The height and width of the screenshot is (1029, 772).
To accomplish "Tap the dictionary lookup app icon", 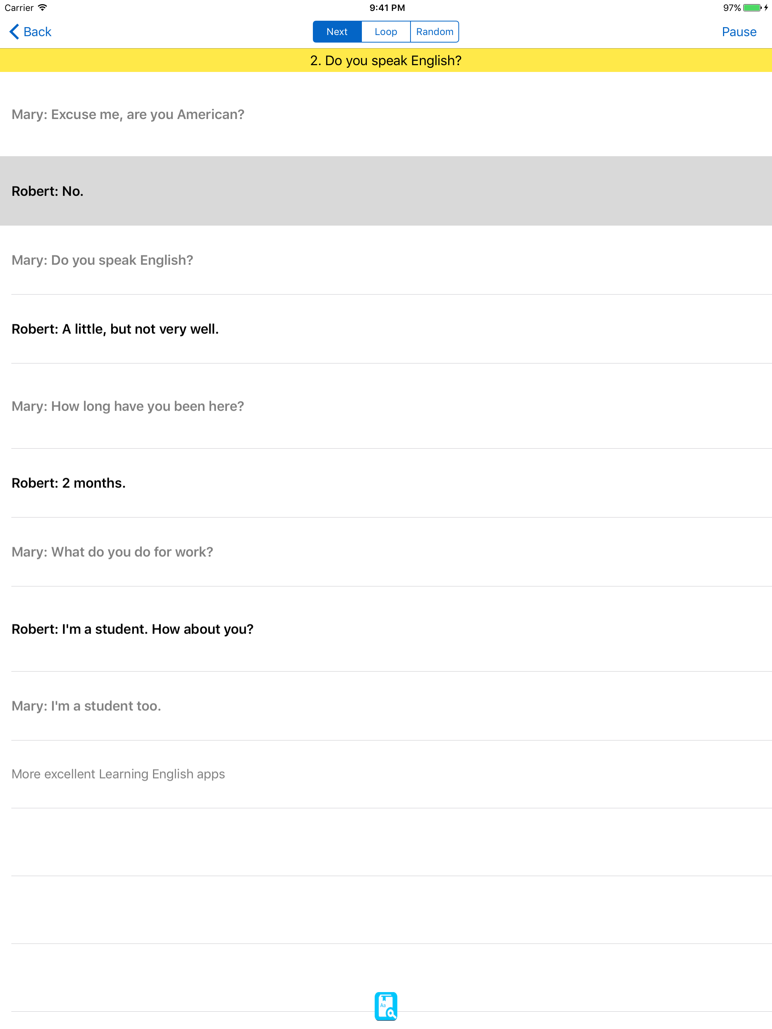I will pyautogui.click(x=386, y=1005).
